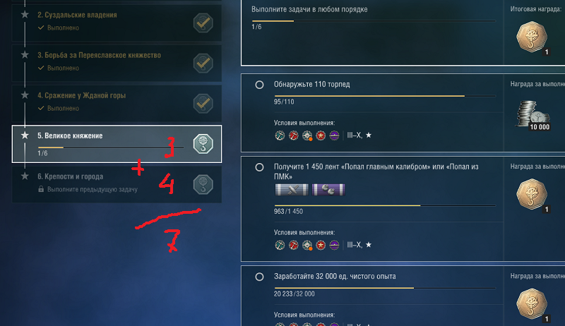This screenshot has width=565, height=326.
Task: Click the checkmark badge for Сражение у Жданой горы
Action: 203,104
